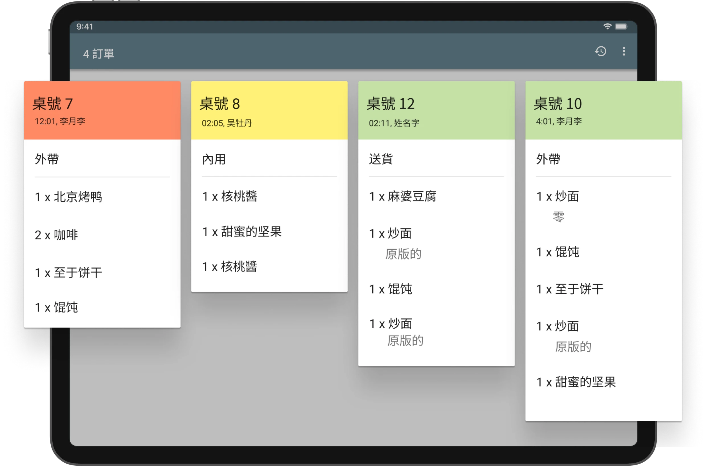Mark '1 x 北京烤鸭' item in table 7

tap(68, 197)
